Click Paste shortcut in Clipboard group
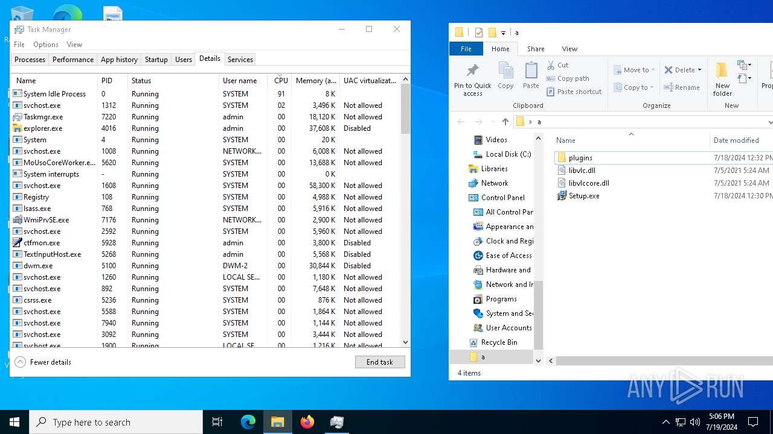The width and height of the screenshot is (773, 434). (574, 92)
